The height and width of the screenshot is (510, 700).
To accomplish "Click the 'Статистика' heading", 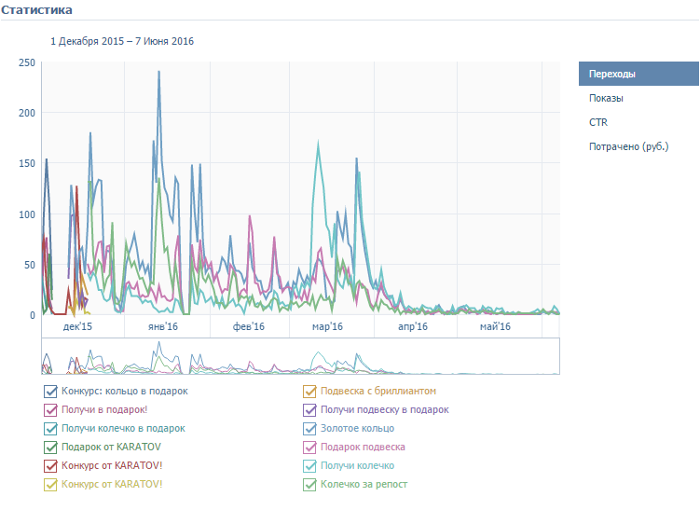I will (36, 9).
